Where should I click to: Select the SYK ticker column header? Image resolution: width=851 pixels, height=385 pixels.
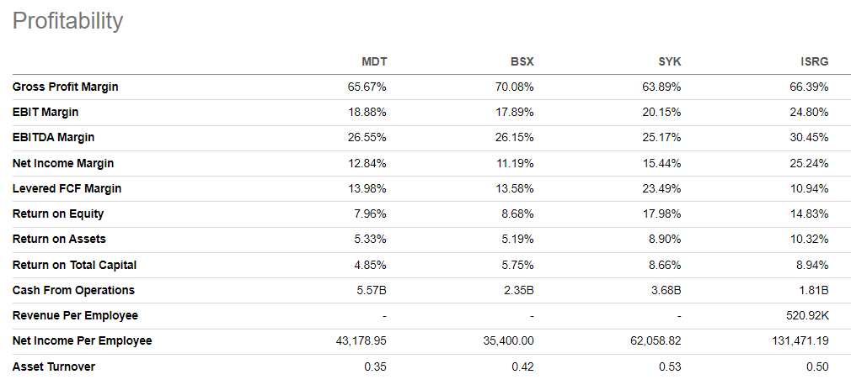[x=668, y=61]
